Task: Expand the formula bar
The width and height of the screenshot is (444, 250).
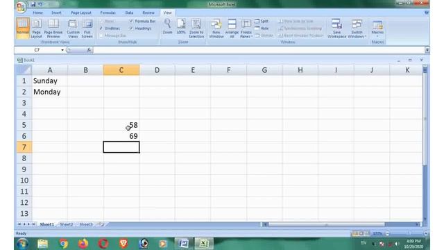Action: pos(427,50)
